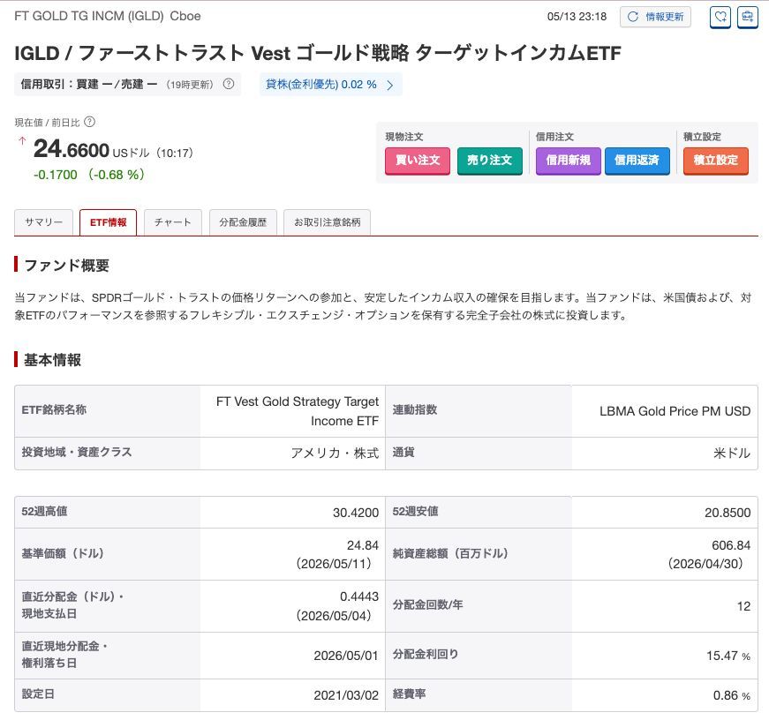Click the change value -0.1700 (-0.68 %)
Screen dimensions: 769x720
pos(89,175)
